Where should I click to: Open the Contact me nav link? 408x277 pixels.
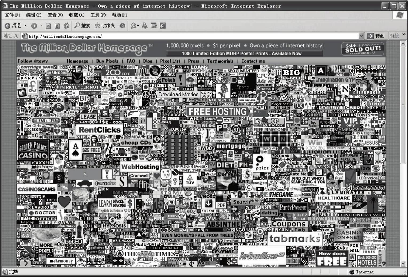coord(253,61)
